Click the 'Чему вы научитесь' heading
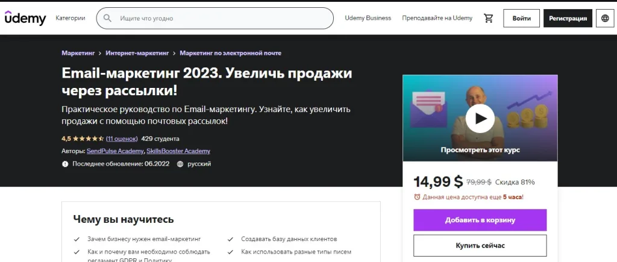This screenshot has height=262, width=617. pos(124,219)
